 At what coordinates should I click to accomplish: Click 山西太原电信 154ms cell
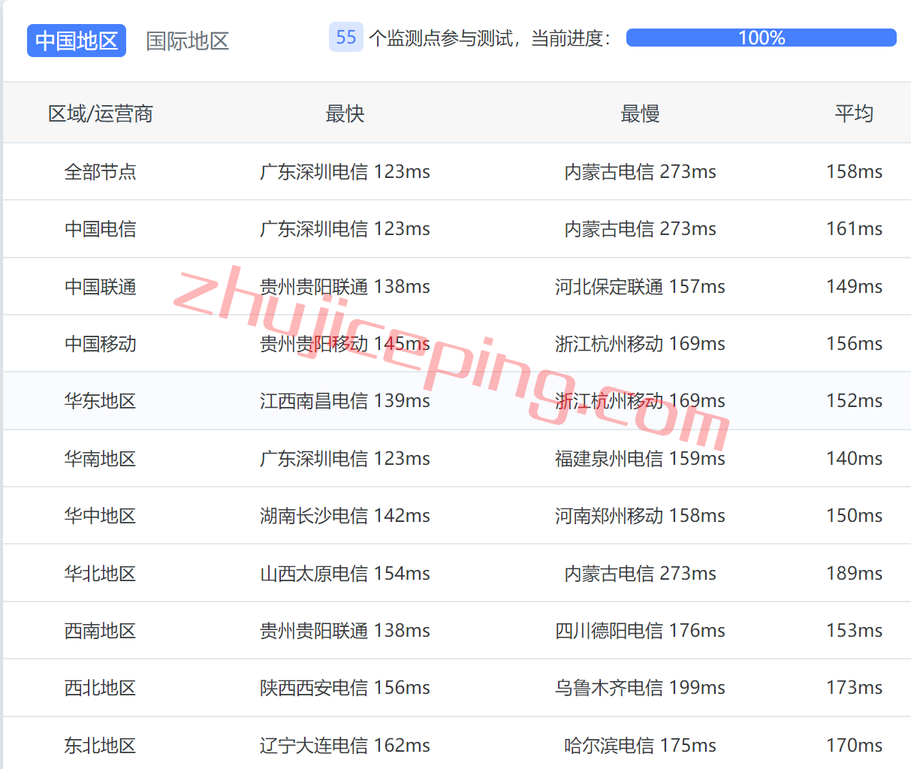tap(345, 573)
